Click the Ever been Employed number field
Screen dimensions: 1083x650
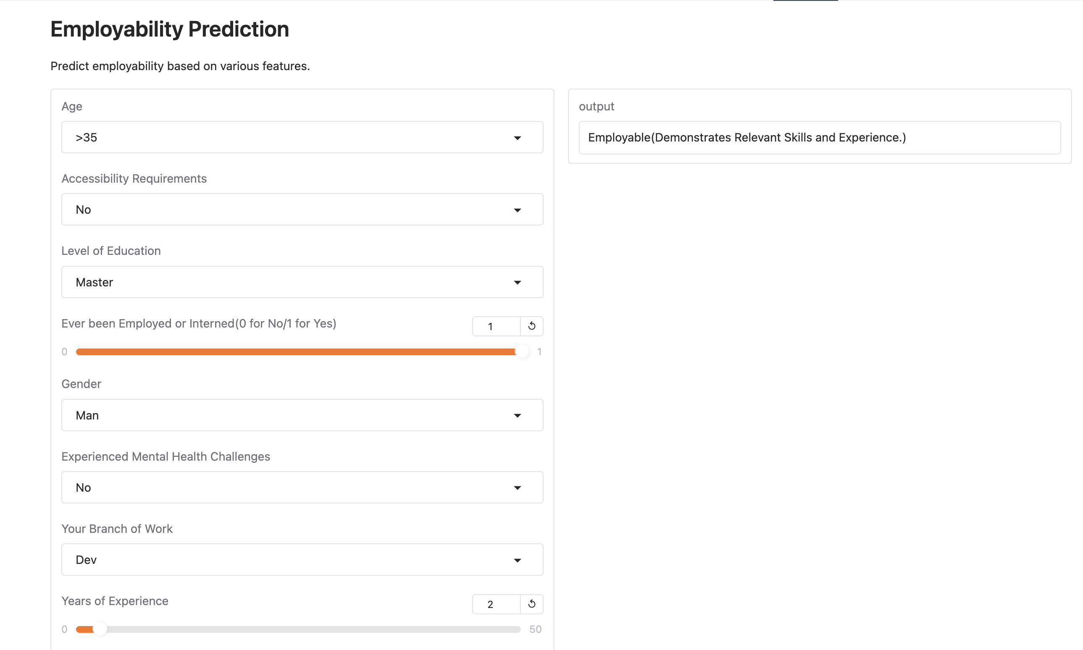(x=497, y=326)
